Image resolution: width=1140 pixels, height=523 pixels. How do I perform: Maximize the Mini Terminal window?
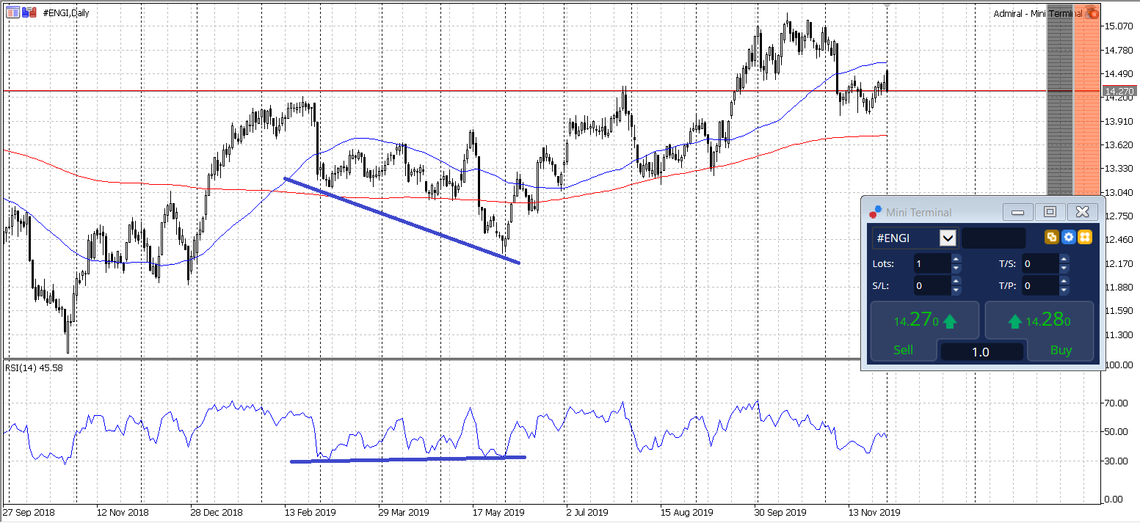click(x=1050, y=212)
